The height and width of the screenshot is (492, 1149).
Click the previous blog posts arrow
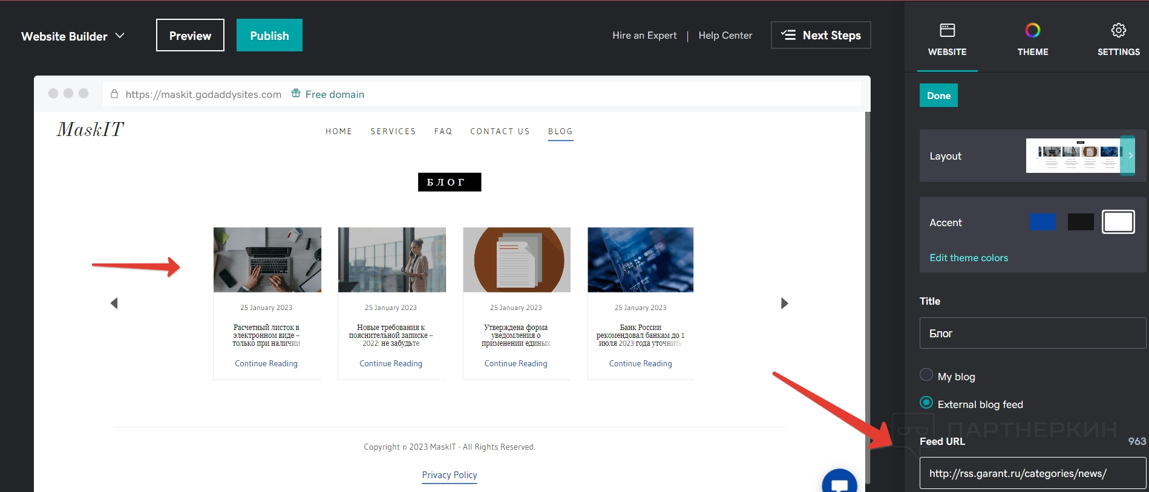click(x=114, y=303)
